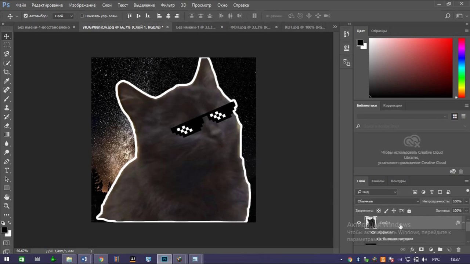
Task: Click the foreground color swatch in toolbar
Action: tap(4, 230)
